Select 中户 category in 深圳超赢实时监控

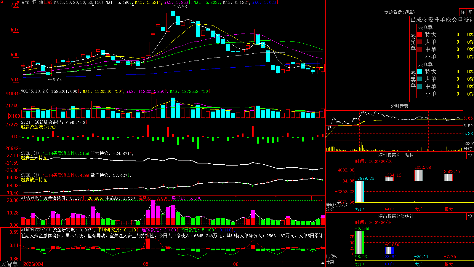pos(389,209)
